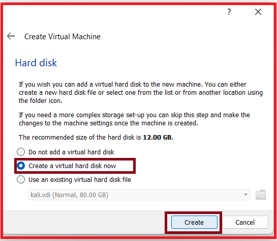Close the Create Virtual Machine dialog

pyautogui.click(x=258, y=12)
